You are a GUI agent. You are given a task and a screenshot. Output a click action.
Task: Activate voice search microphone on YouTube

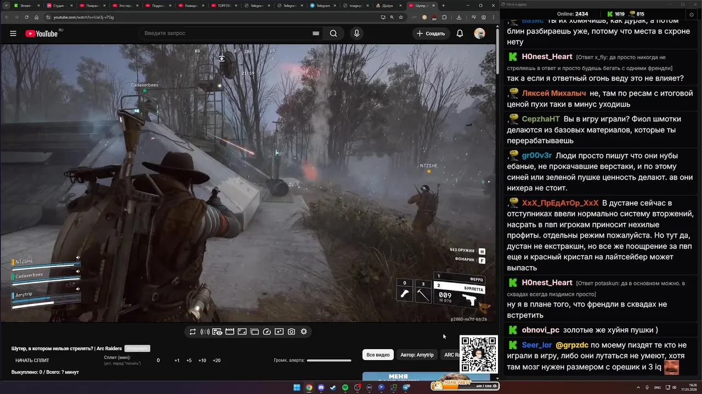356,33
